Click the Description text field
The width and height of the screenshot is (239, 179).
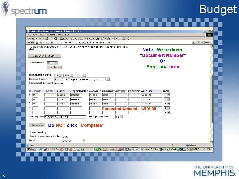pyautogui.click(x=65, y=117)
